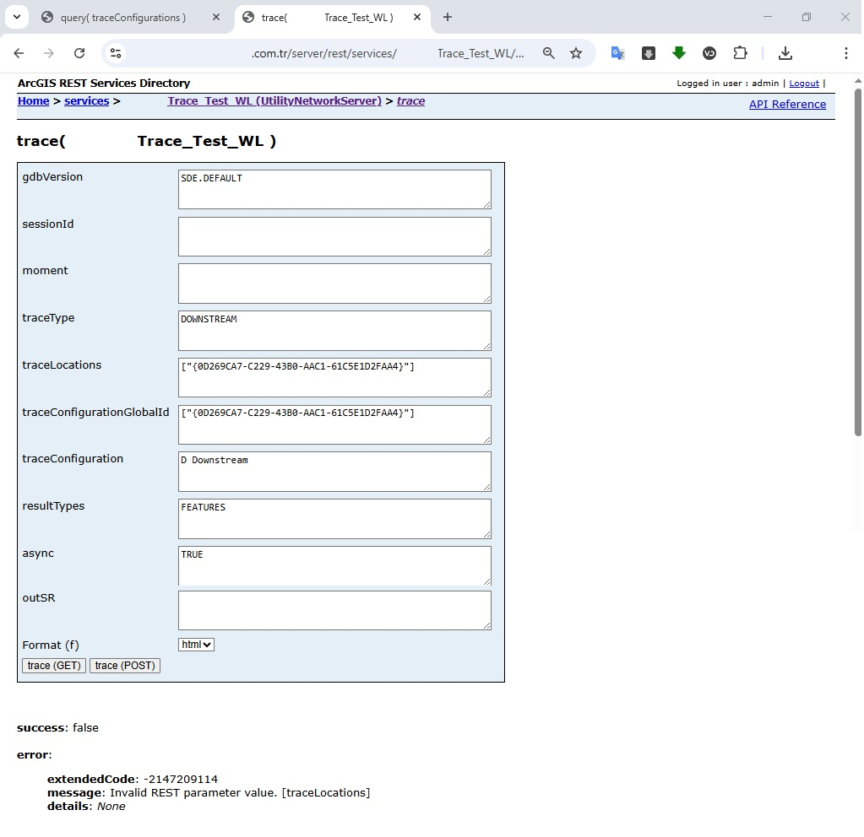Image resolution: width=864 pixels, height=837 pixels.
Task: Click the trace (GET) button
Action: (53, 665)
